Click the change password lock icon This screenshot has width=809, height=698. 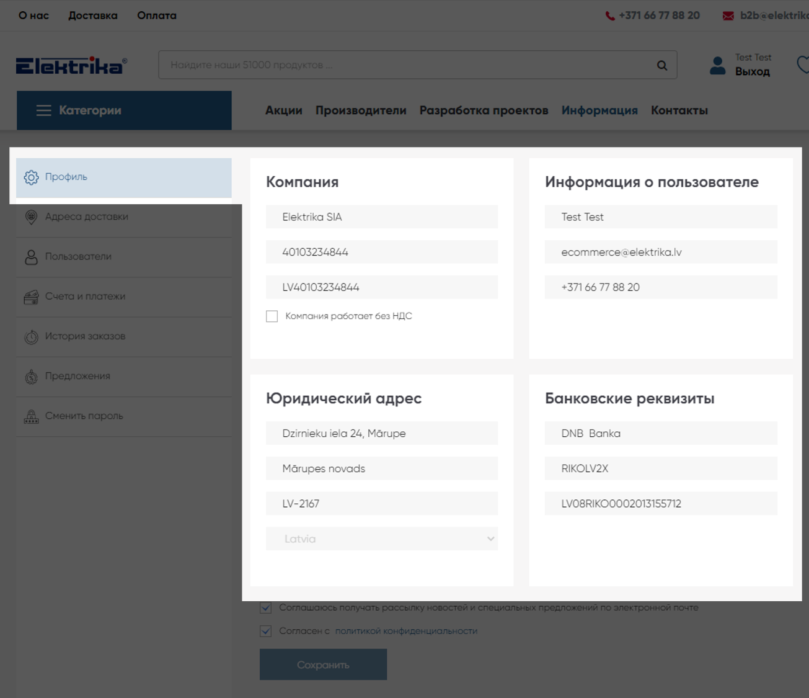click(x=31, y=416)
